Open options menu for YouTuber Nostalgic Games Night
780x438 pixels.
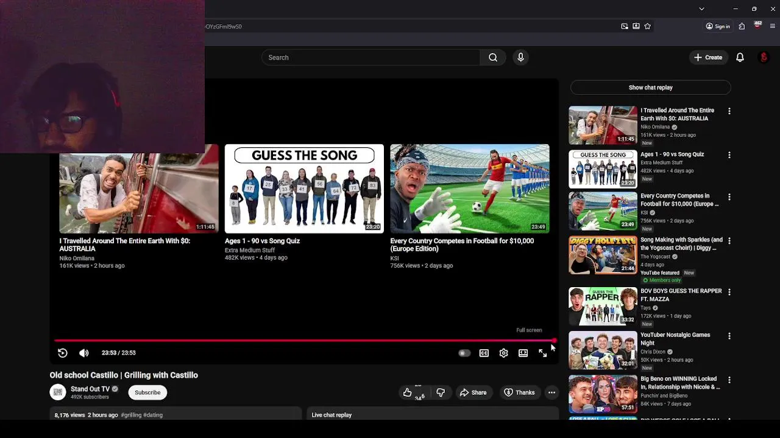click(729, 336)
